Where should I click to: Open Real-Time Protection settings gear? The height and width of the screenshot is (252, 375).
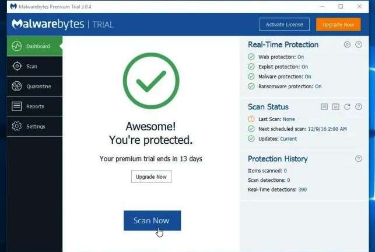[347, 44]
